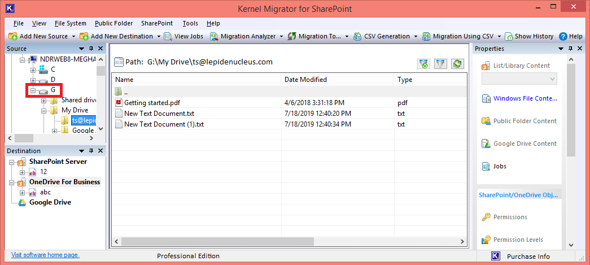This screenshot has height=265, width=590.
Task: Click the Add New Destination icon
Action: [x=84, y=36]
